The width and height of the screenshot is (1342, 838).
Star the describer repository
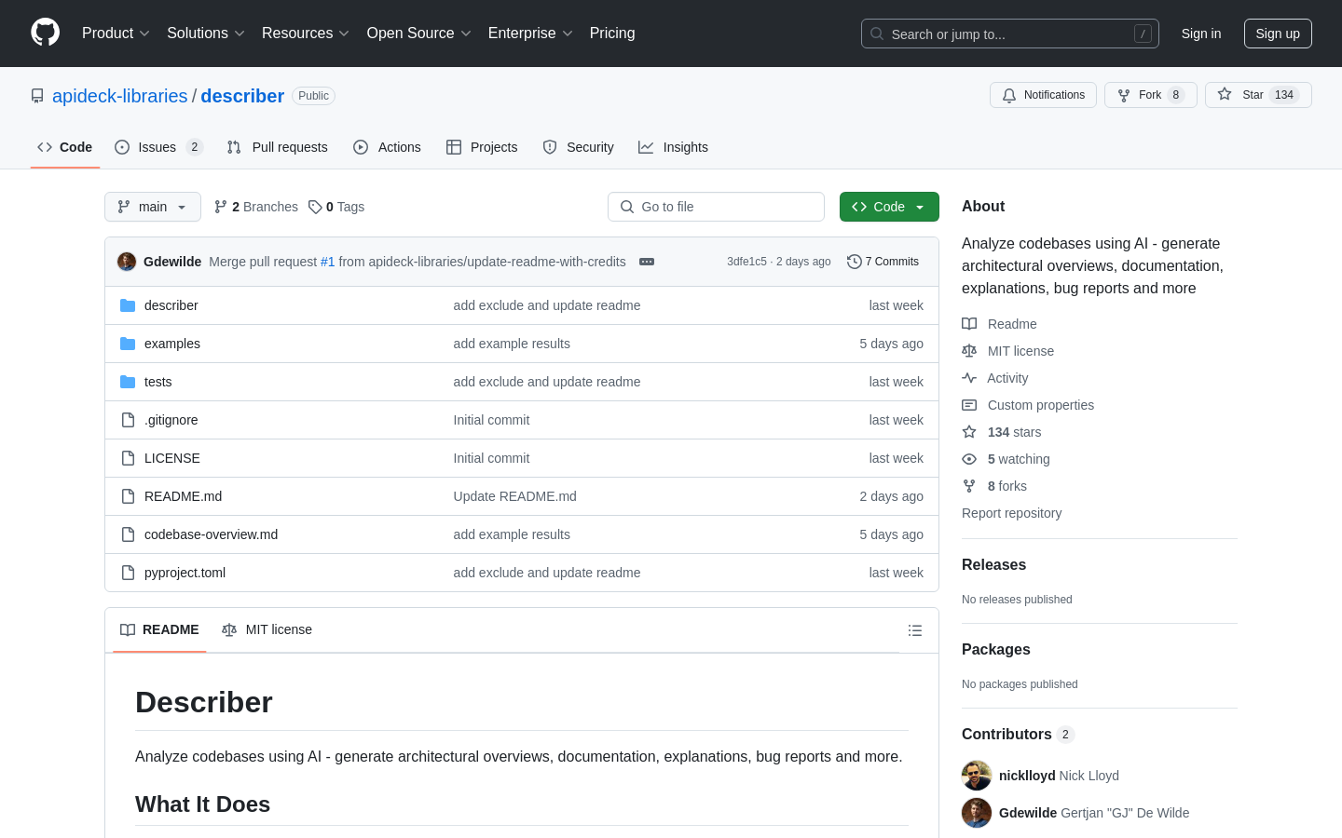point(1258,95)
